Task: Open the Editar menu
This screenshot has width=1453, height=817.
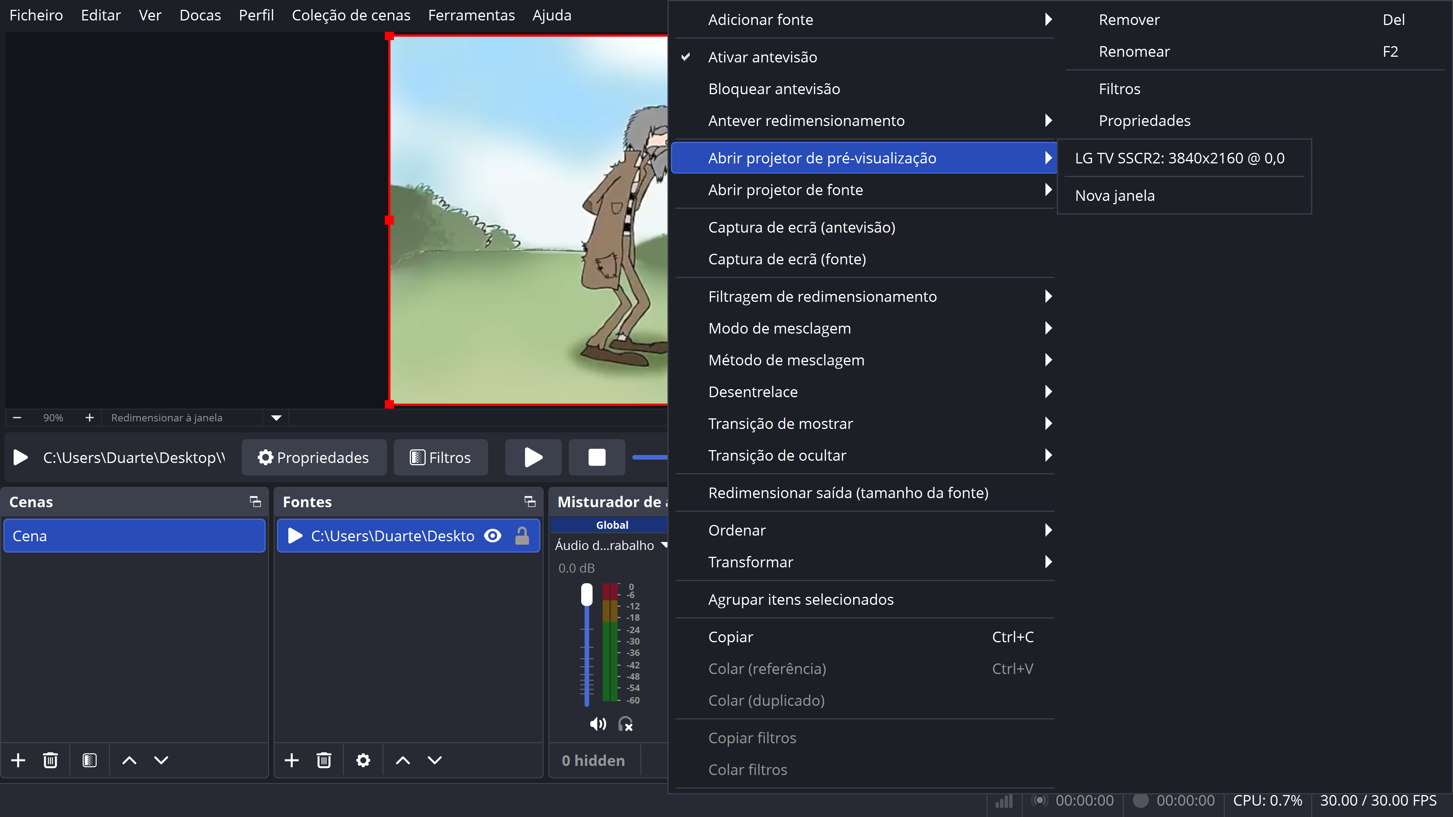Action: click(101, 15)
